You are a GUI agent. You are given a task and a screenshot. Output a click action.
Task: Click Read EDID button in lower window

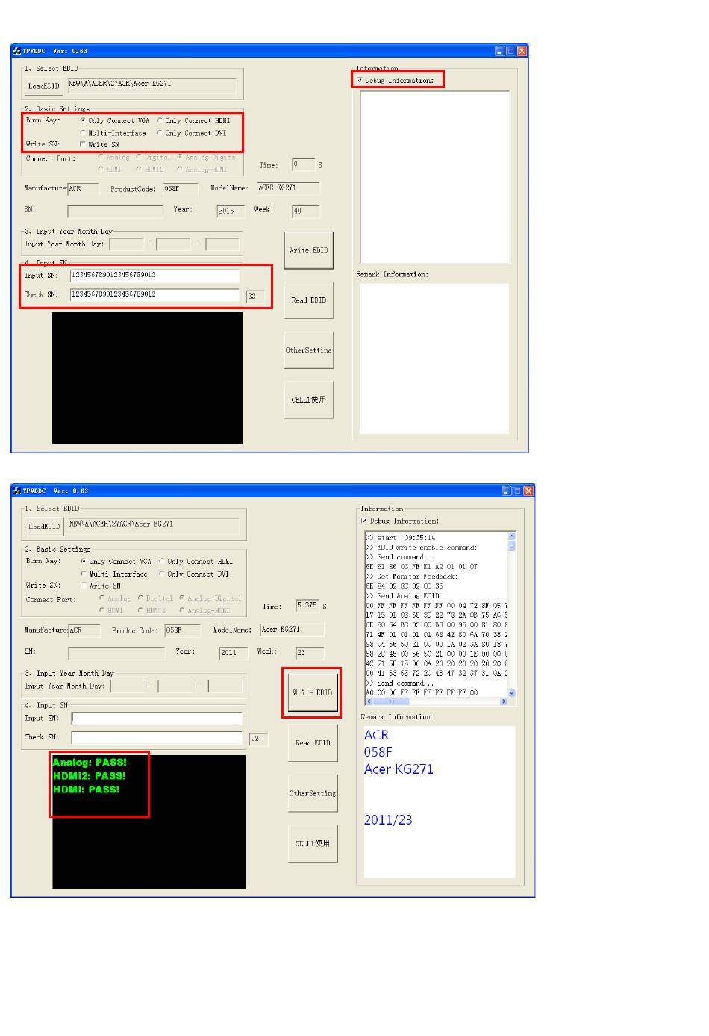313,743
